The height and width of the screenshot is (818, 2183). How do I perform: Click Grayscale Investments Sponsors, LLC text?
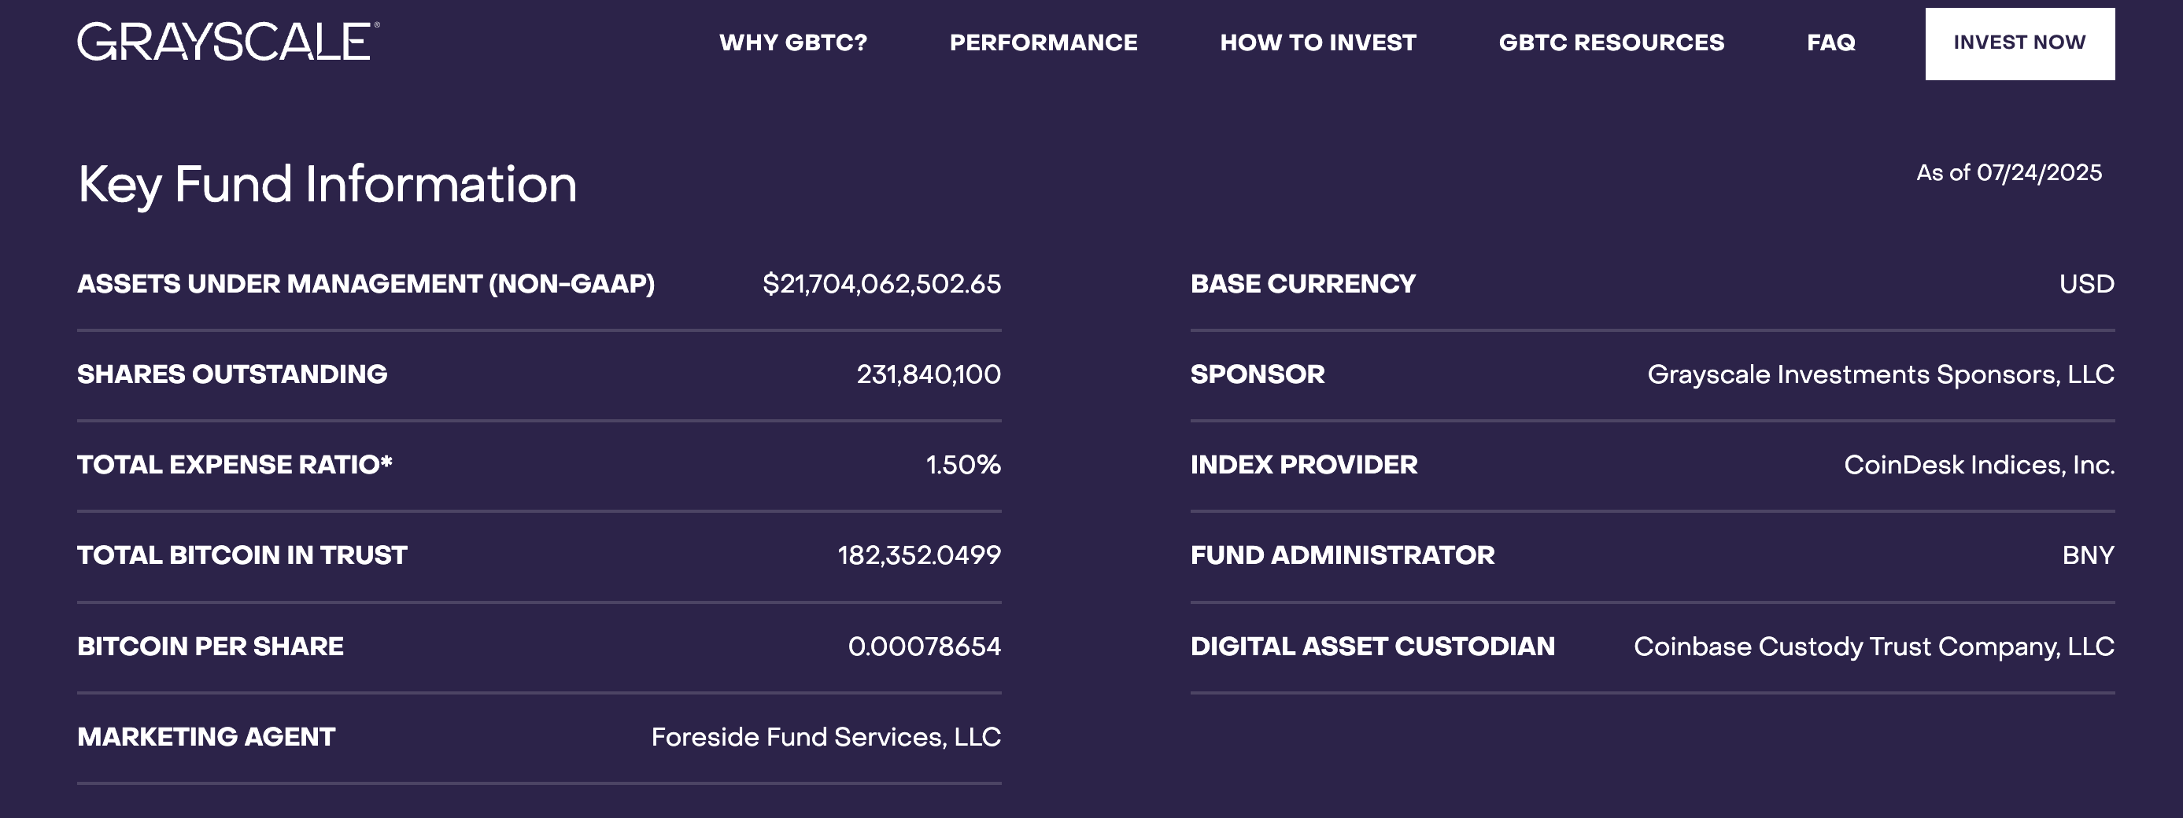click(1879, 374)
